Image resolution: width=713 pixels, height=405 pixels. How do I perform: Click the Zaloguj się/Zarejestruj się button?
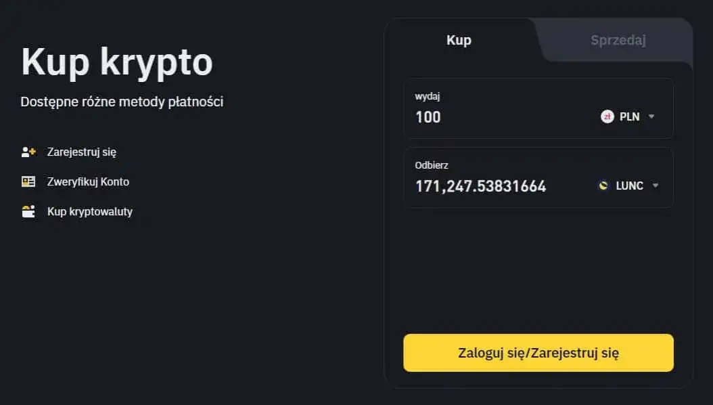538,352
